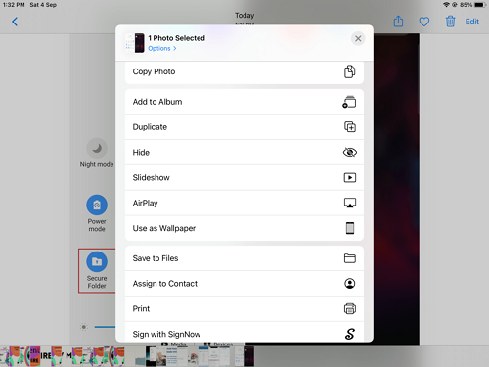Tap the 1 Photo Selected heading

point(176,38)
